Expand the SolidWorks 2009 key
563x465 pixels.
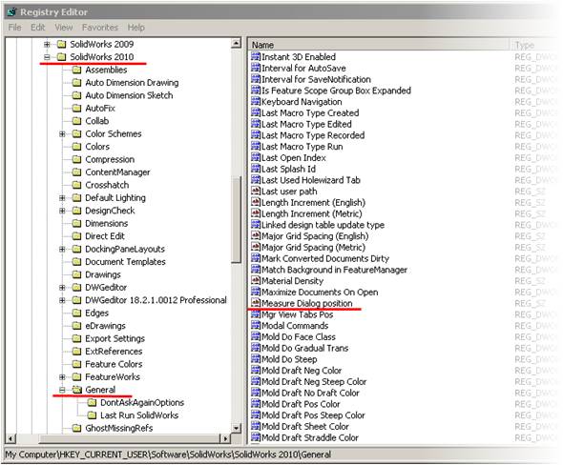[x=47, y=44]
